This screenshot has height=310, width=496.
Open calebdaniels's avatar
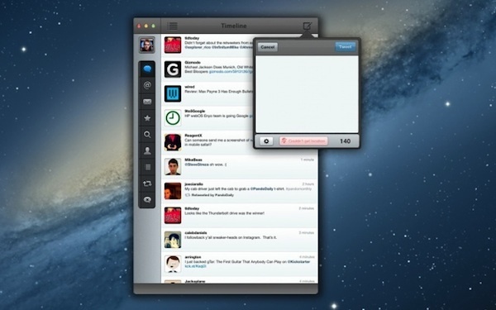[x=173, y=240]
